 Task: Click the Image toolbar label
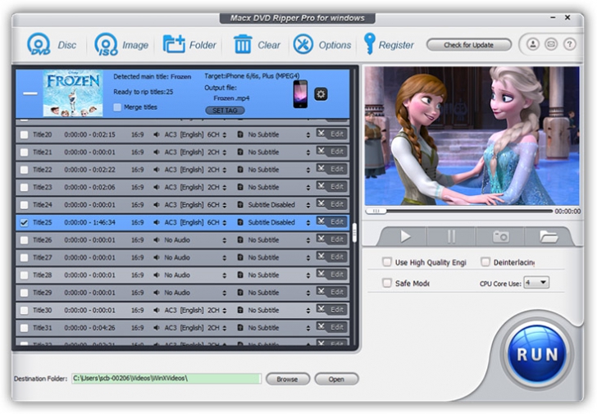click(x=135, y=45)
